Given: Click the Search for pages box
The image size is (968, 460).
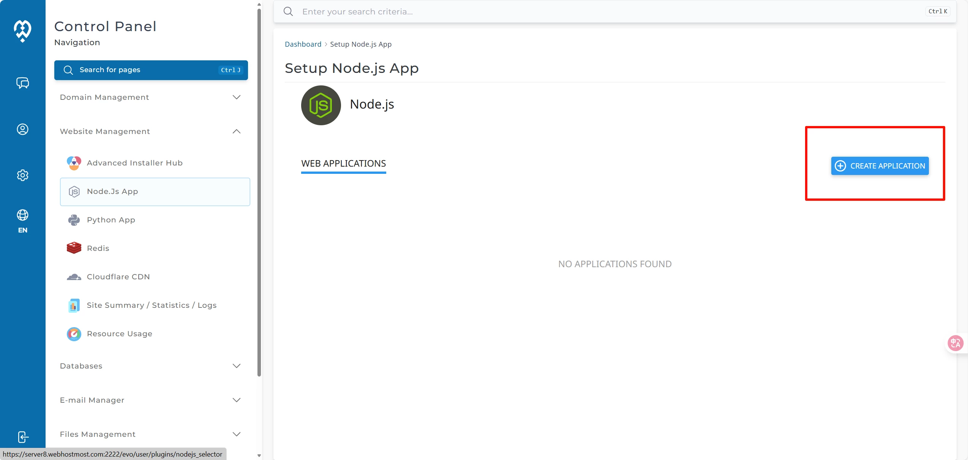Looking at the screenshot, I should click(151, 70).
